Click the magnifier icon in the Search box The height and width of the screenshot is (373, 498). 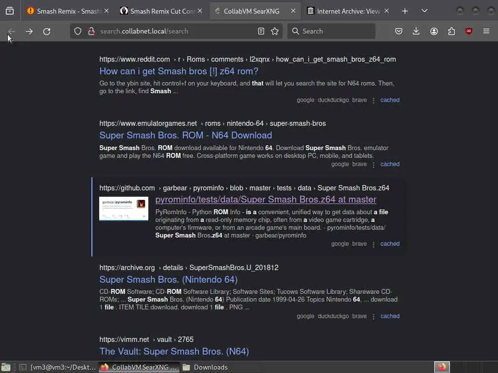point(295,31)
